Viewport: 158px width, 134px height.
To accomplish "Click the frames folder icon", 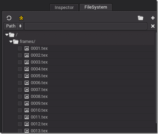I will (16, 42).
